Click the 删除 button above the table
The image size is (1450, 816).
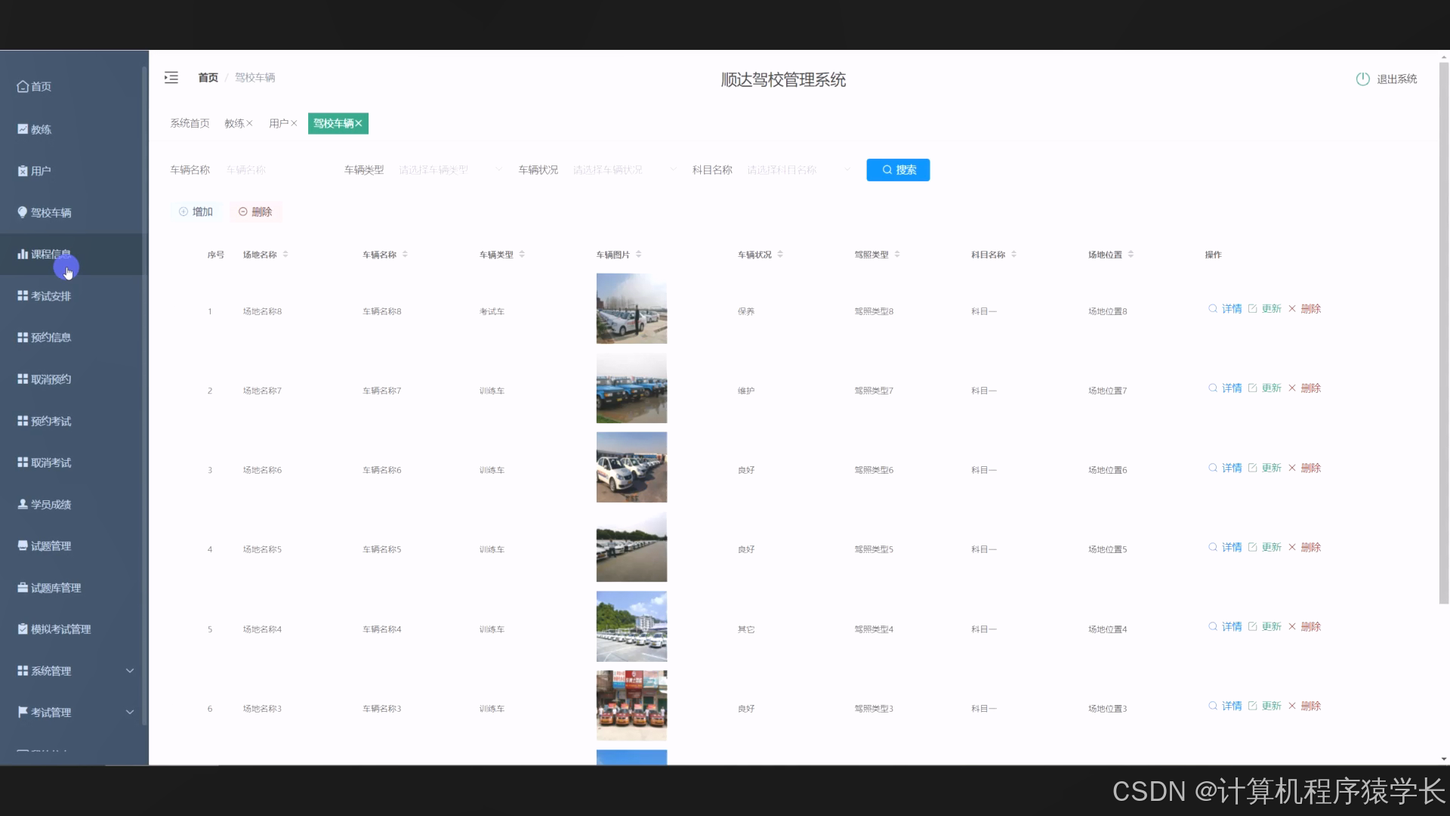tap(255, 212)
